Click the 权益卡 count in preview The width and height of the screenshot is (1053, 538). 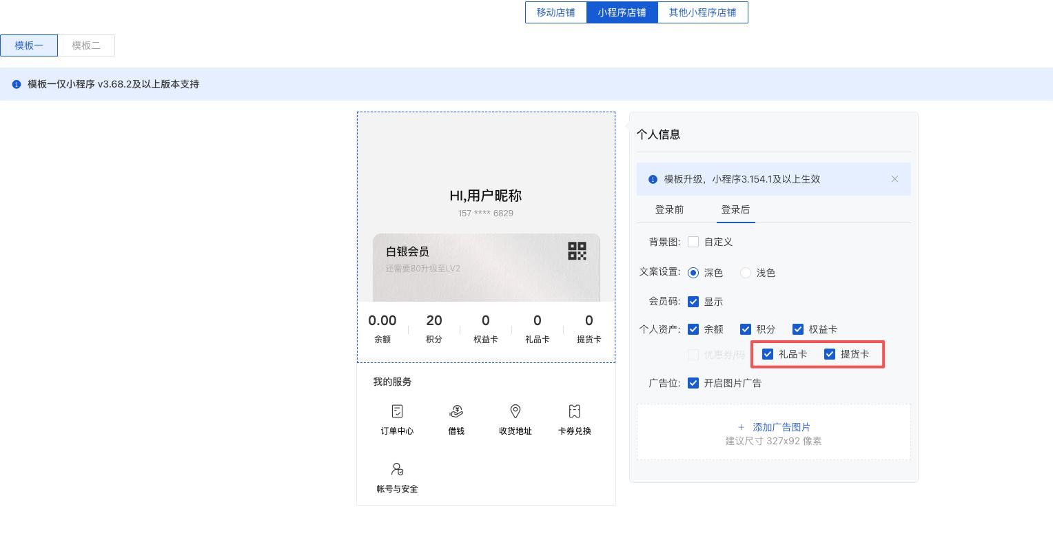click(486, 320)
